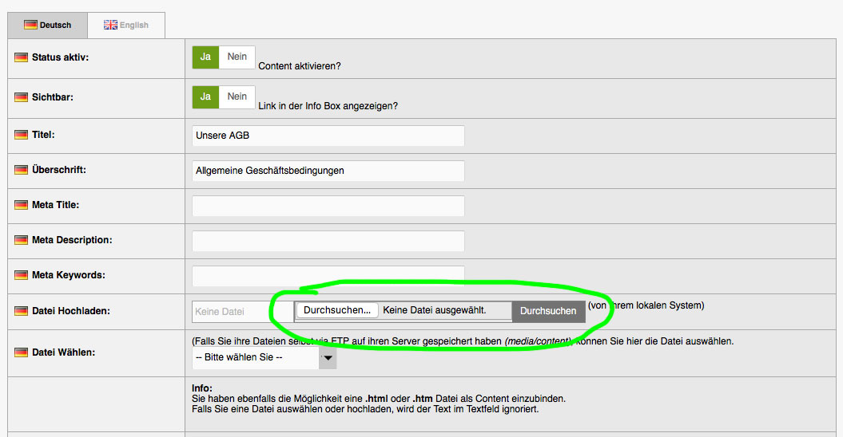The image size is (843, 437).
Task: Click flag icon beside Meta Description
Action: 22,241
